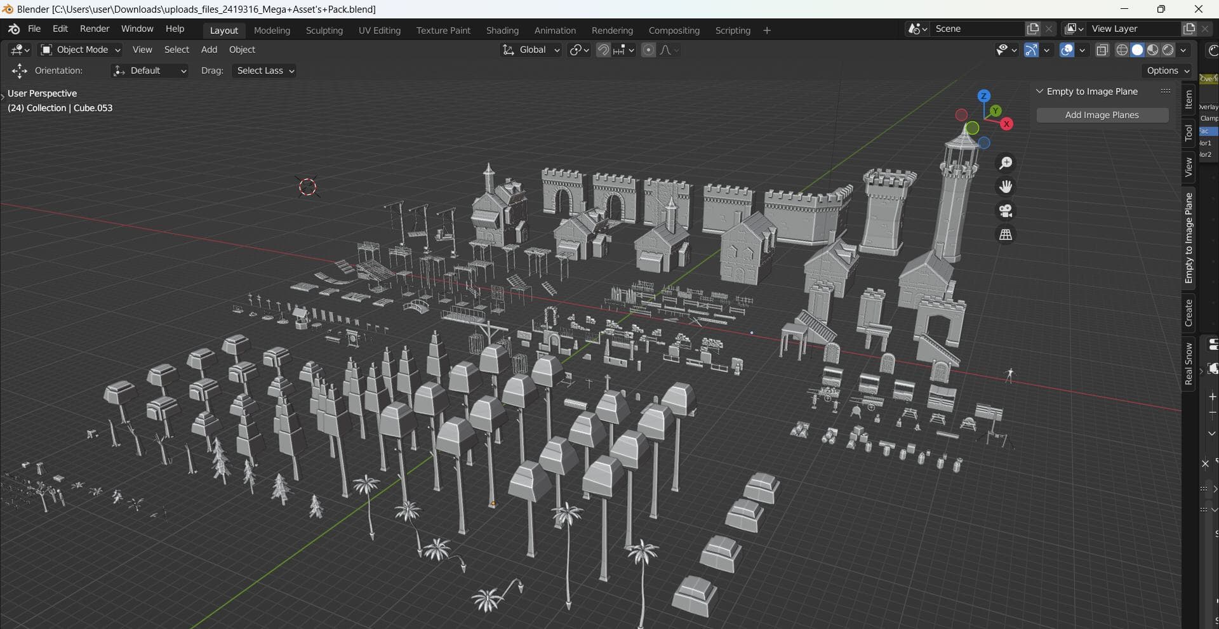This screenshot has height=629, width=1219.
Task: Collapse the Empty to Image Plane panel
Action: coord(1039,91)
